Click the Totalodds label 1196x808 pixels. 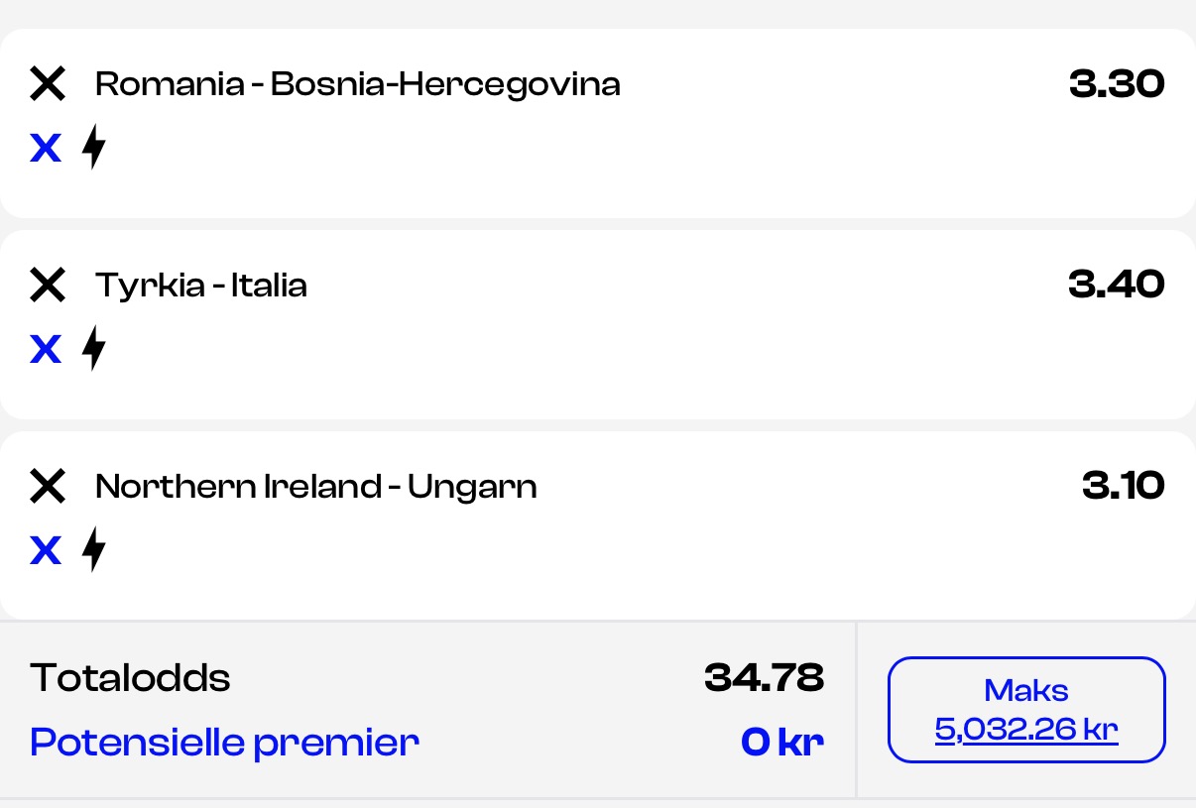(x=130, y=678)
